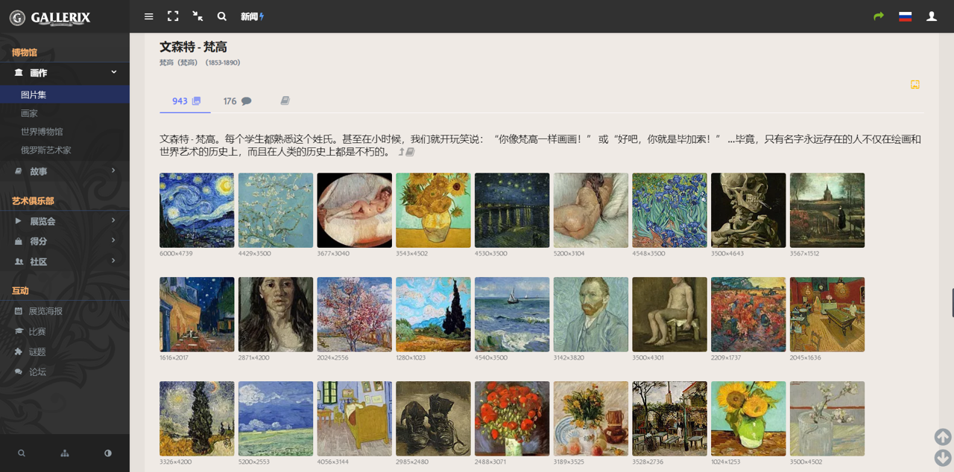Open the hamburger menu icon
The image size is (954, 472).
(x=149, y=16)
